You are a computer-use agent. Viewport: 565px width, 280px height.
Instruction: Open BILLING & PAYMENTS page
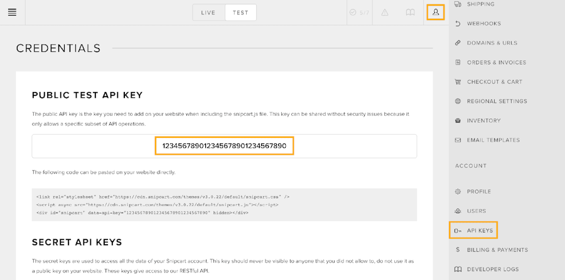point(498,250)
